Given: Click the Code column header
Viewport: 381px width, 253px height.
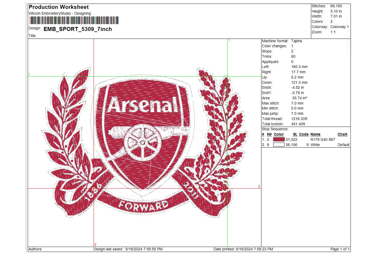Looking at the screenshot, I should (x=304, y=134).
